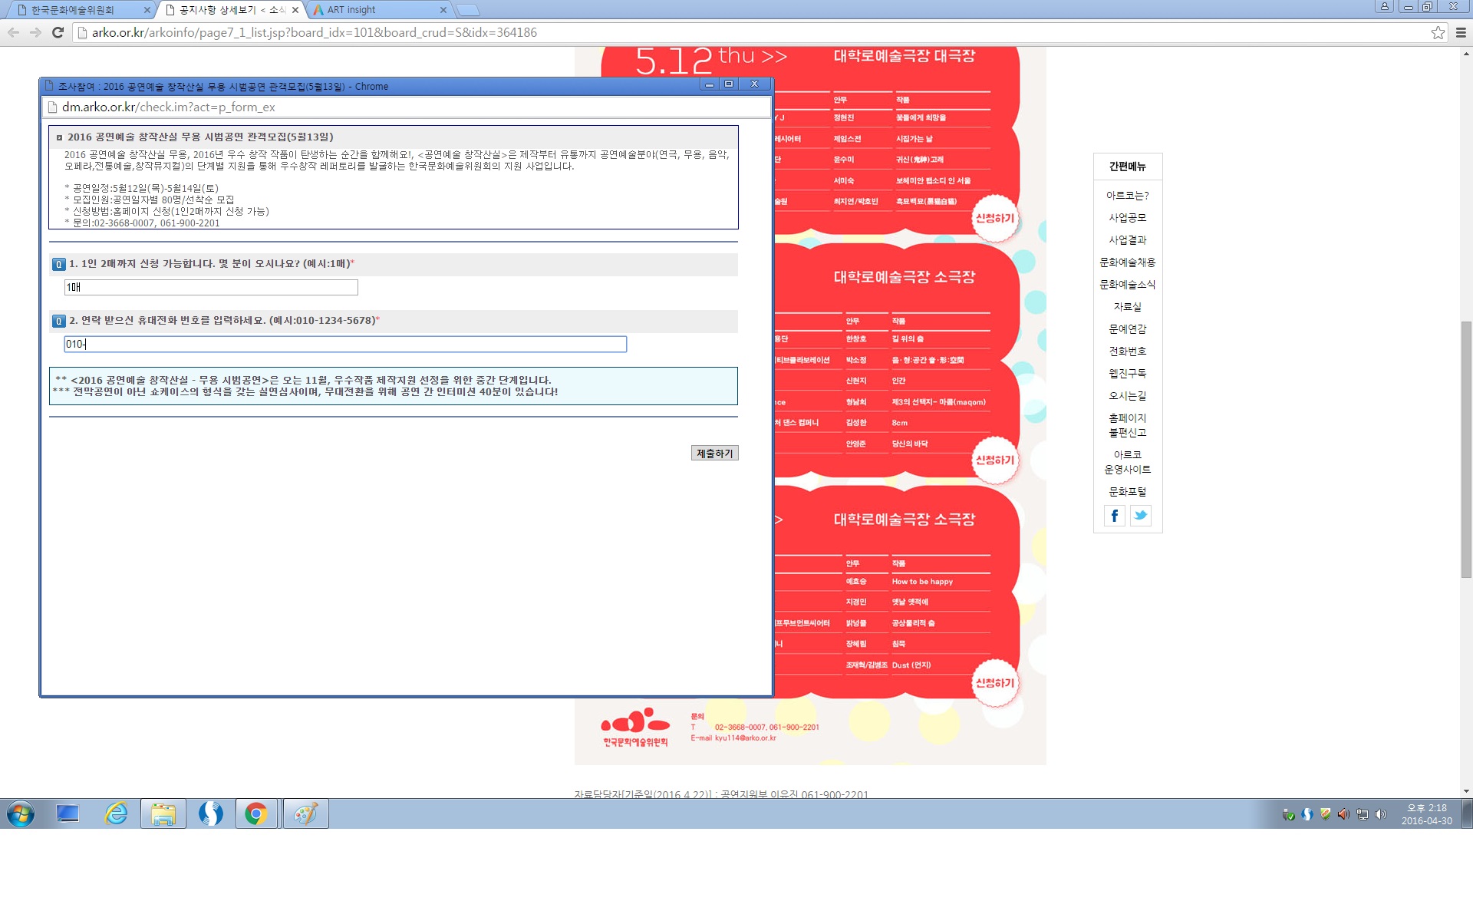1473x924 pixels.
Task: Click the back navigation arrow
Action: pos(13,32)
